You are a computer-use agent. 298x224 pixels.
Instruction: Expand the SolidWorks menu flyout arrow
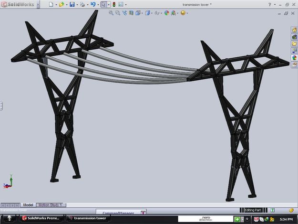tap(38, 4)
